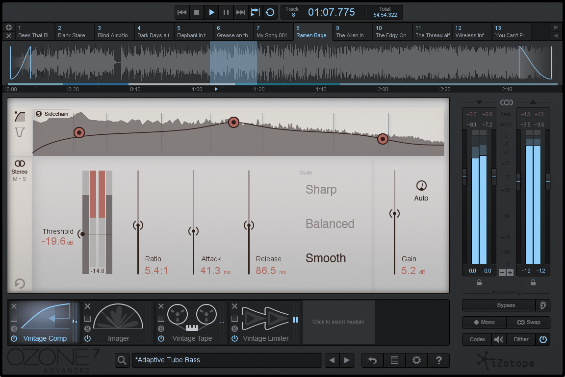The width and height of the screenshot is (565, 377).
Task: Enable the Sidechain S toggle
Action: coord(39,114)
